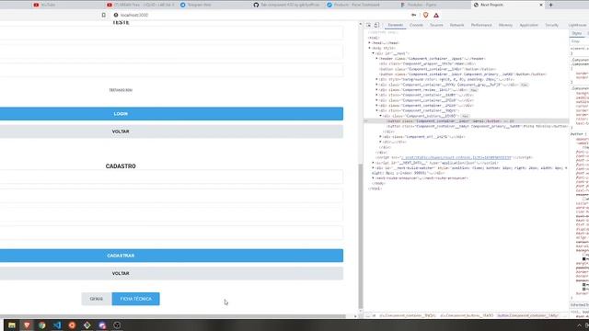Open the Elements tab in DevTools
The width and height of the screenshot is (589, 331).
click(395, 25)
